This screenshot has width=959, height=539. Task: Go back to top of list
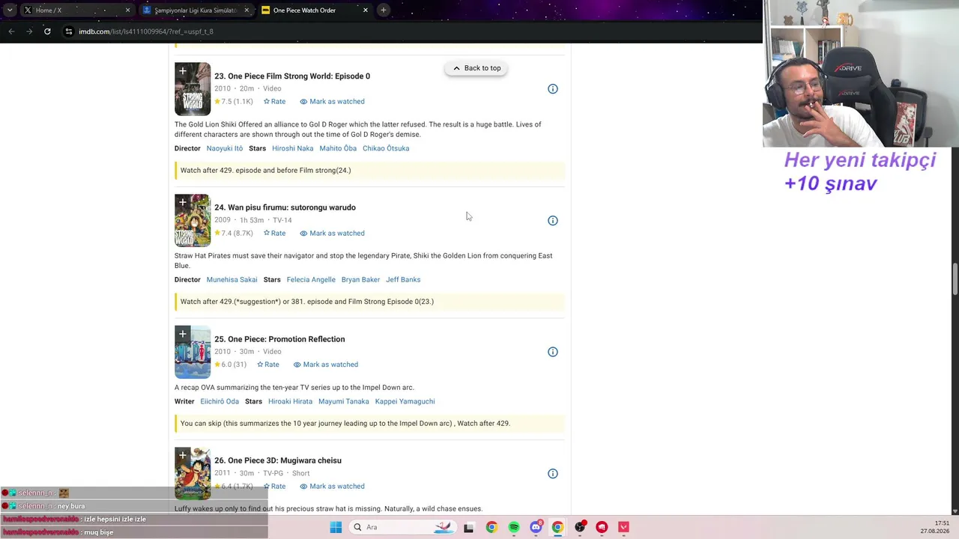[477, 68]
